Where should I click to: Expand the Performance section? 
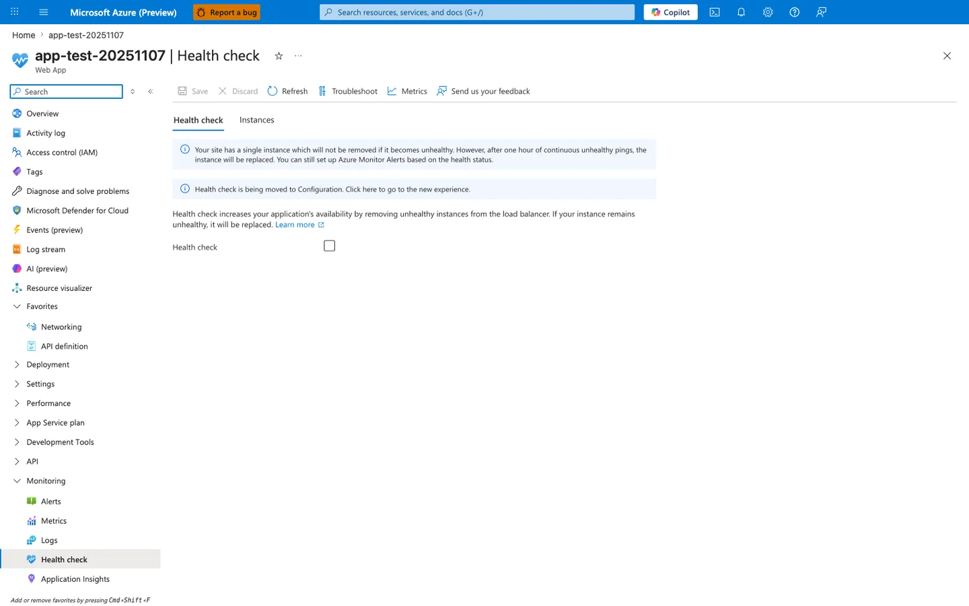pyautogui.click(x=17, y=403)
